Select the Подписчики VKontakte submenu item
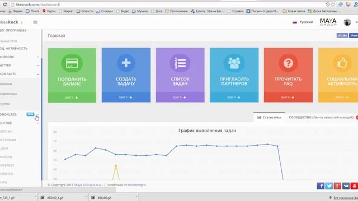Image resolution: width=358 pixels, height=201 pixels. (x=8, y=94)
